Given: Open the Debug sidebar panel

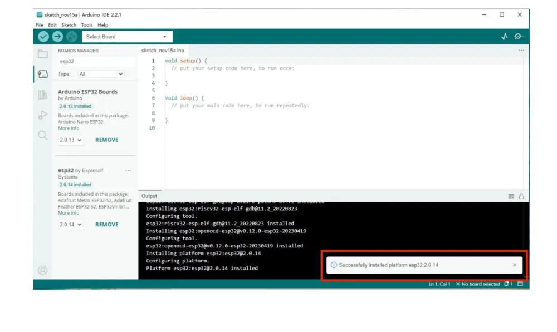Looking at the screenshot, I should (43, 115).
